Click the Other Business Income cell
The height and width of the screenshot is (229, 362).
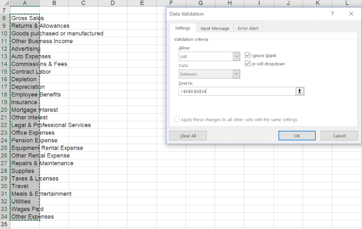(x=25, y=41)
